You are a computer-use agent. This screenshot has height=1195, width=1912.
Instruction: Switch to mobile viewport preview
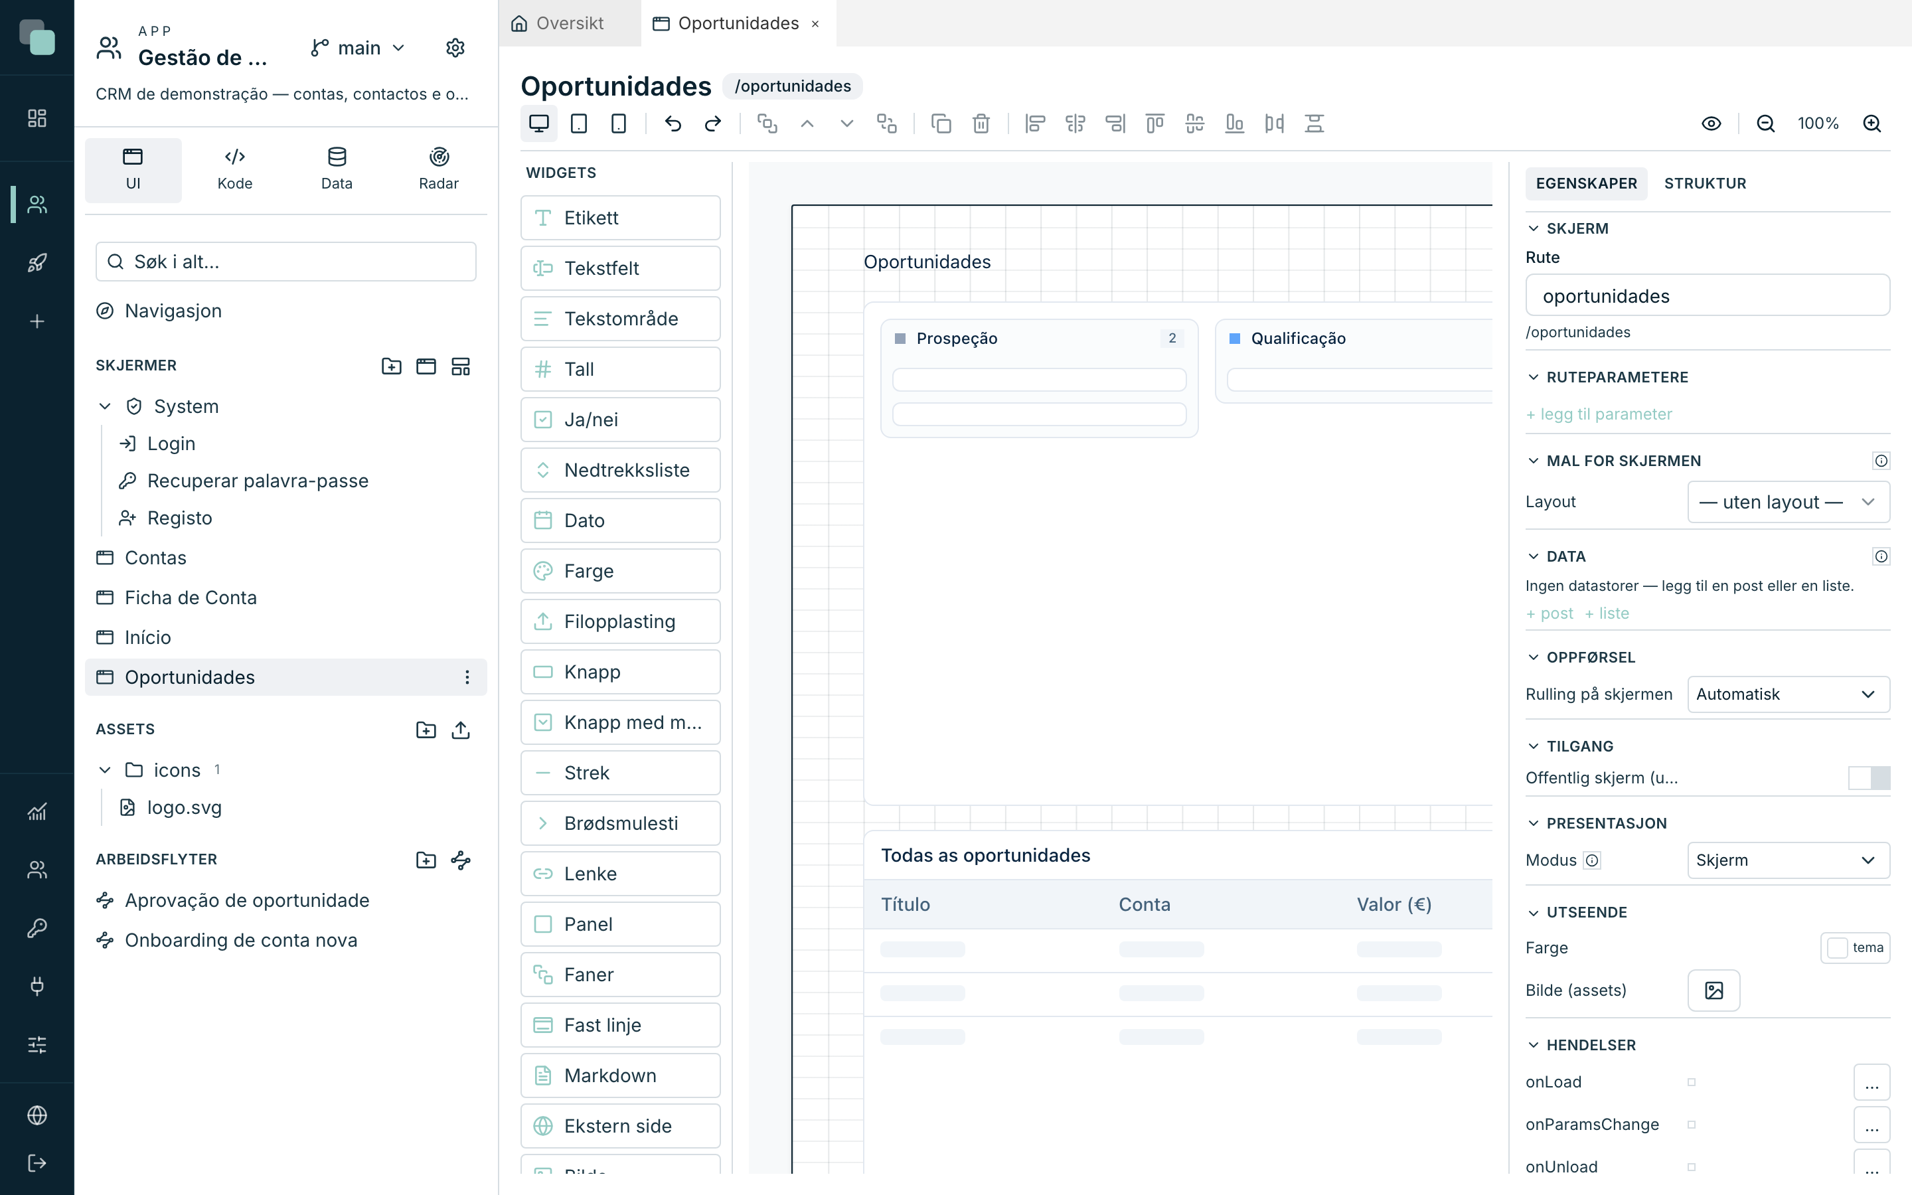point(619,123)
